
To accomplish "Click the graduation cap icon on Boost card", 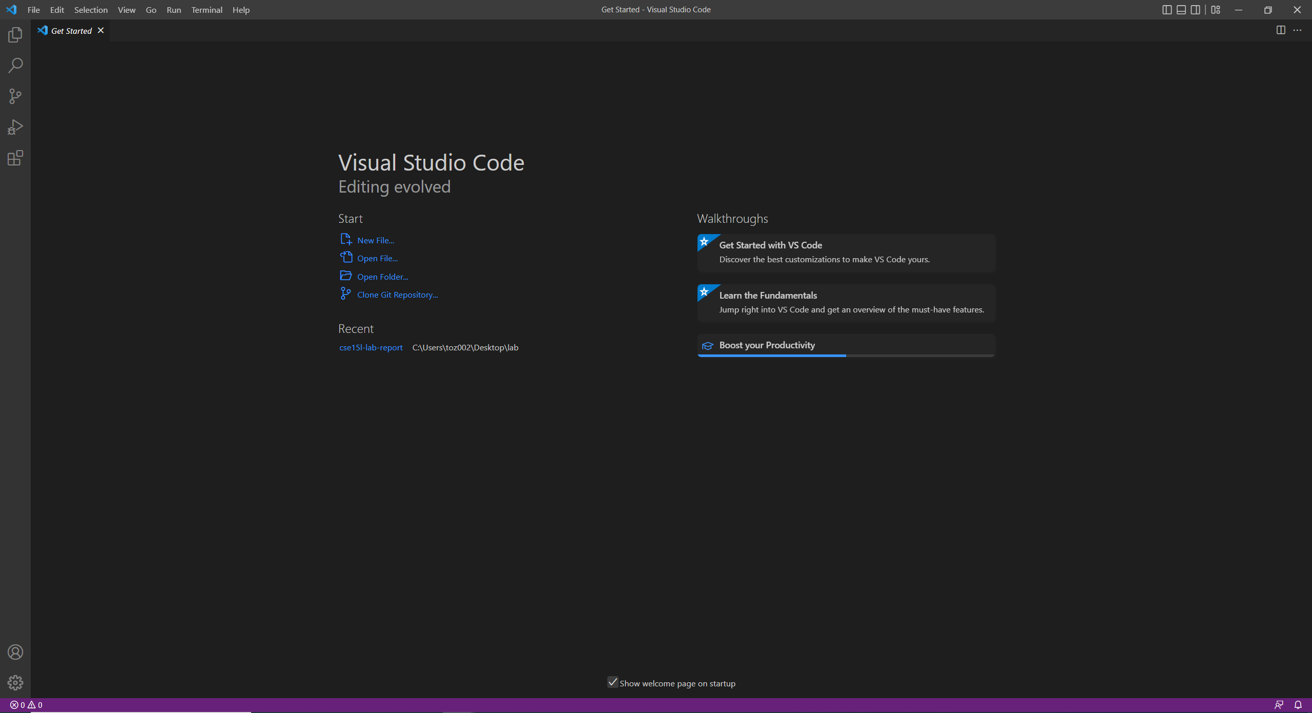I will 707,346.
